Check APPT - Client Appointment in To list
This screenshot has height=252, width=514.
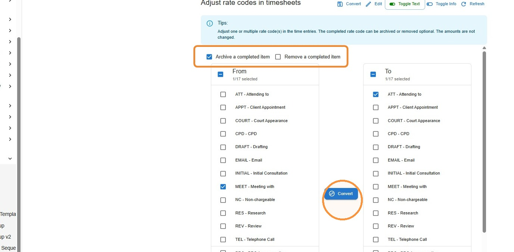(x=376, y=108)
